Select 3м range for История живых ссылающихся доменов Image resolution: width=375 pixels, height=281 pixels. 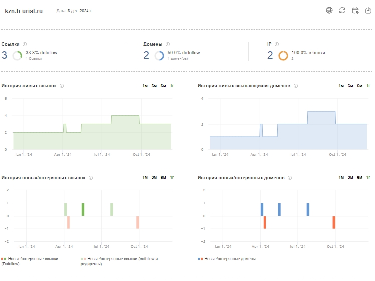[x=350, y=86]
